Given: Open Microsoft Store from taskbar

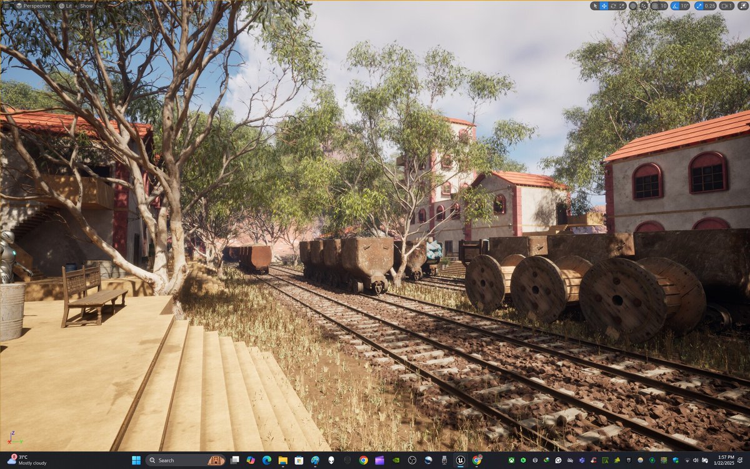Looking at the screenshot, I should [x=299, y=460].
